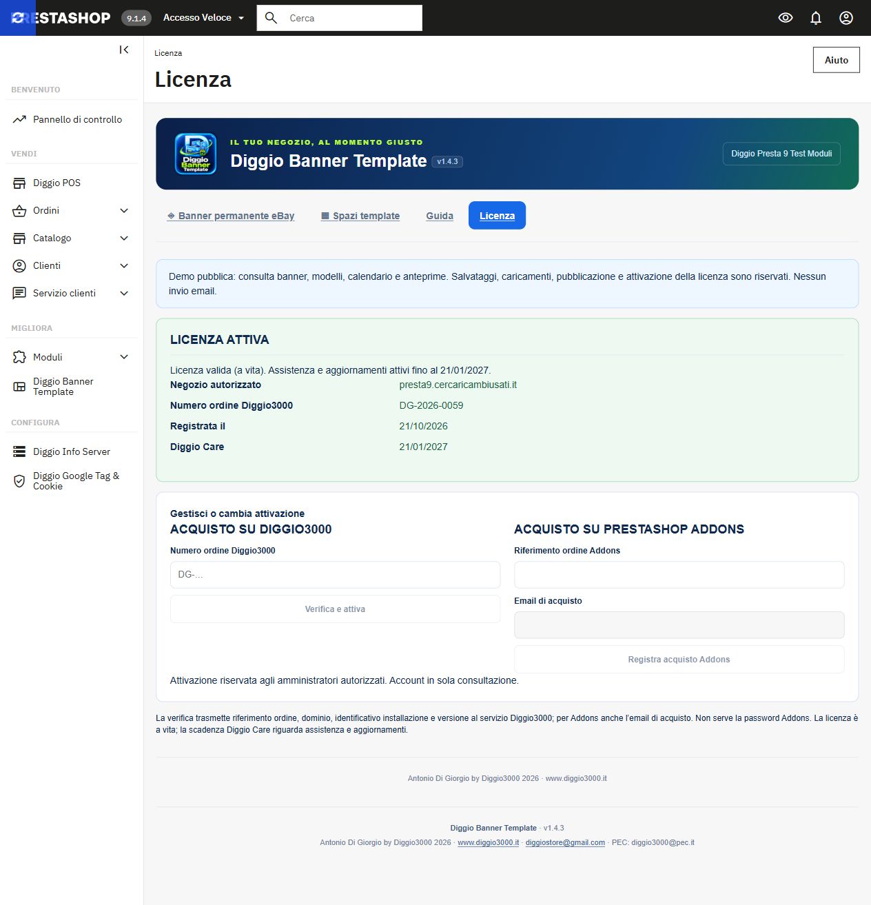Click the Catalogo store icon
Viewport: 871px width, 905px height.
(x=19, y=238)
